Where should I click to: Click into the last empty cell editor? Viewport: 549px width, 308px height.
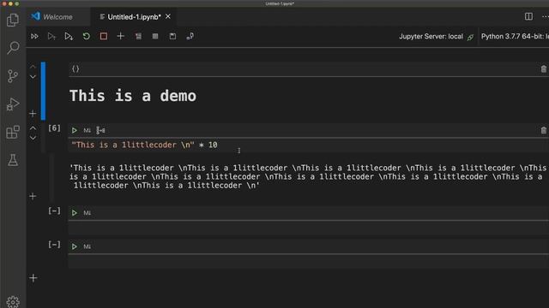308,262
